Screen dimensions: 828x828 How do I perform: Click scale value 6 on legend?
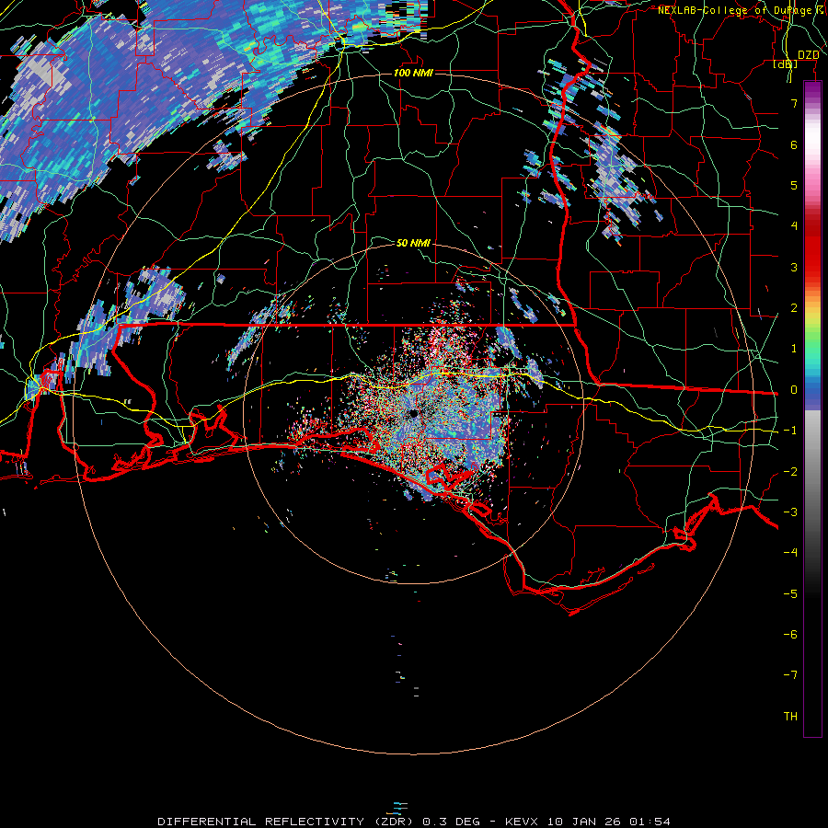[x=794, y=144]
